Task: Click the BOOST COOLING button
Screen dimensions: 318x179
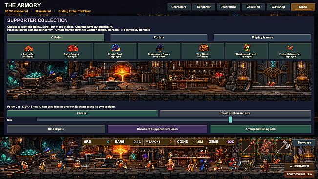Action: point(299,174)
